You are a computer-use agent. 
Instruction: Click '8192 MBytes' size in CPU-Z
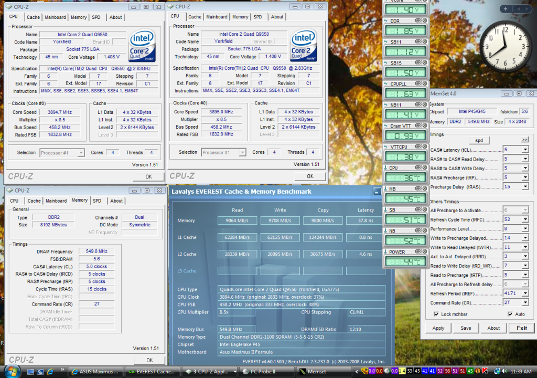click(x=53, y=225)
